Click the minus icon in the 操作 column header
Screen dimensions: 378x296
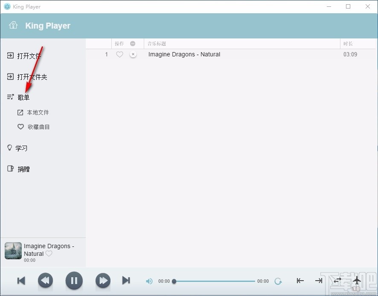click(x=133, y=43)
